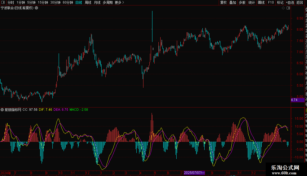This screenshot has width=307, height=176.
Task: Click the 统计 statistics button
Action: tap(252, 2)
